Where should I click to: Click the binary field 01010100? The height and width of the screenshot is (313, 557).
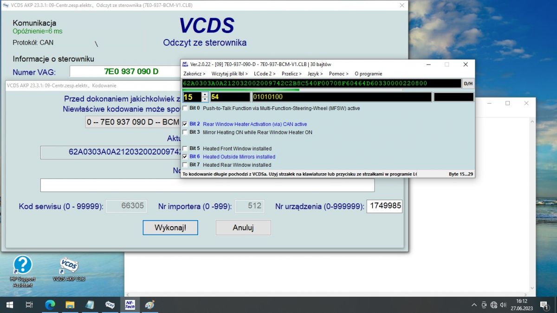pyautogui.click(x=342, y=97)
